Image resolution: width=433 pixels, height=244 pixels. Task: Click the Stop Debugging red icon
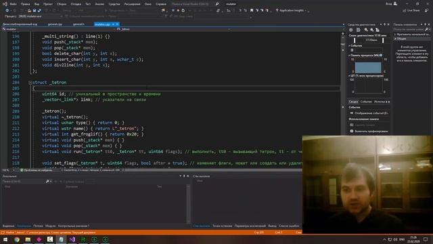point(178,11)
